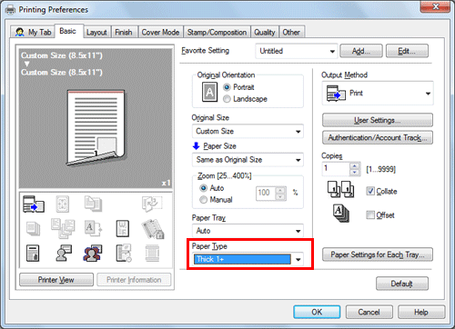Open Favorite Setting dropdown showing Untitled
This screenshot has width=455, height=329.
click(297, 51)
